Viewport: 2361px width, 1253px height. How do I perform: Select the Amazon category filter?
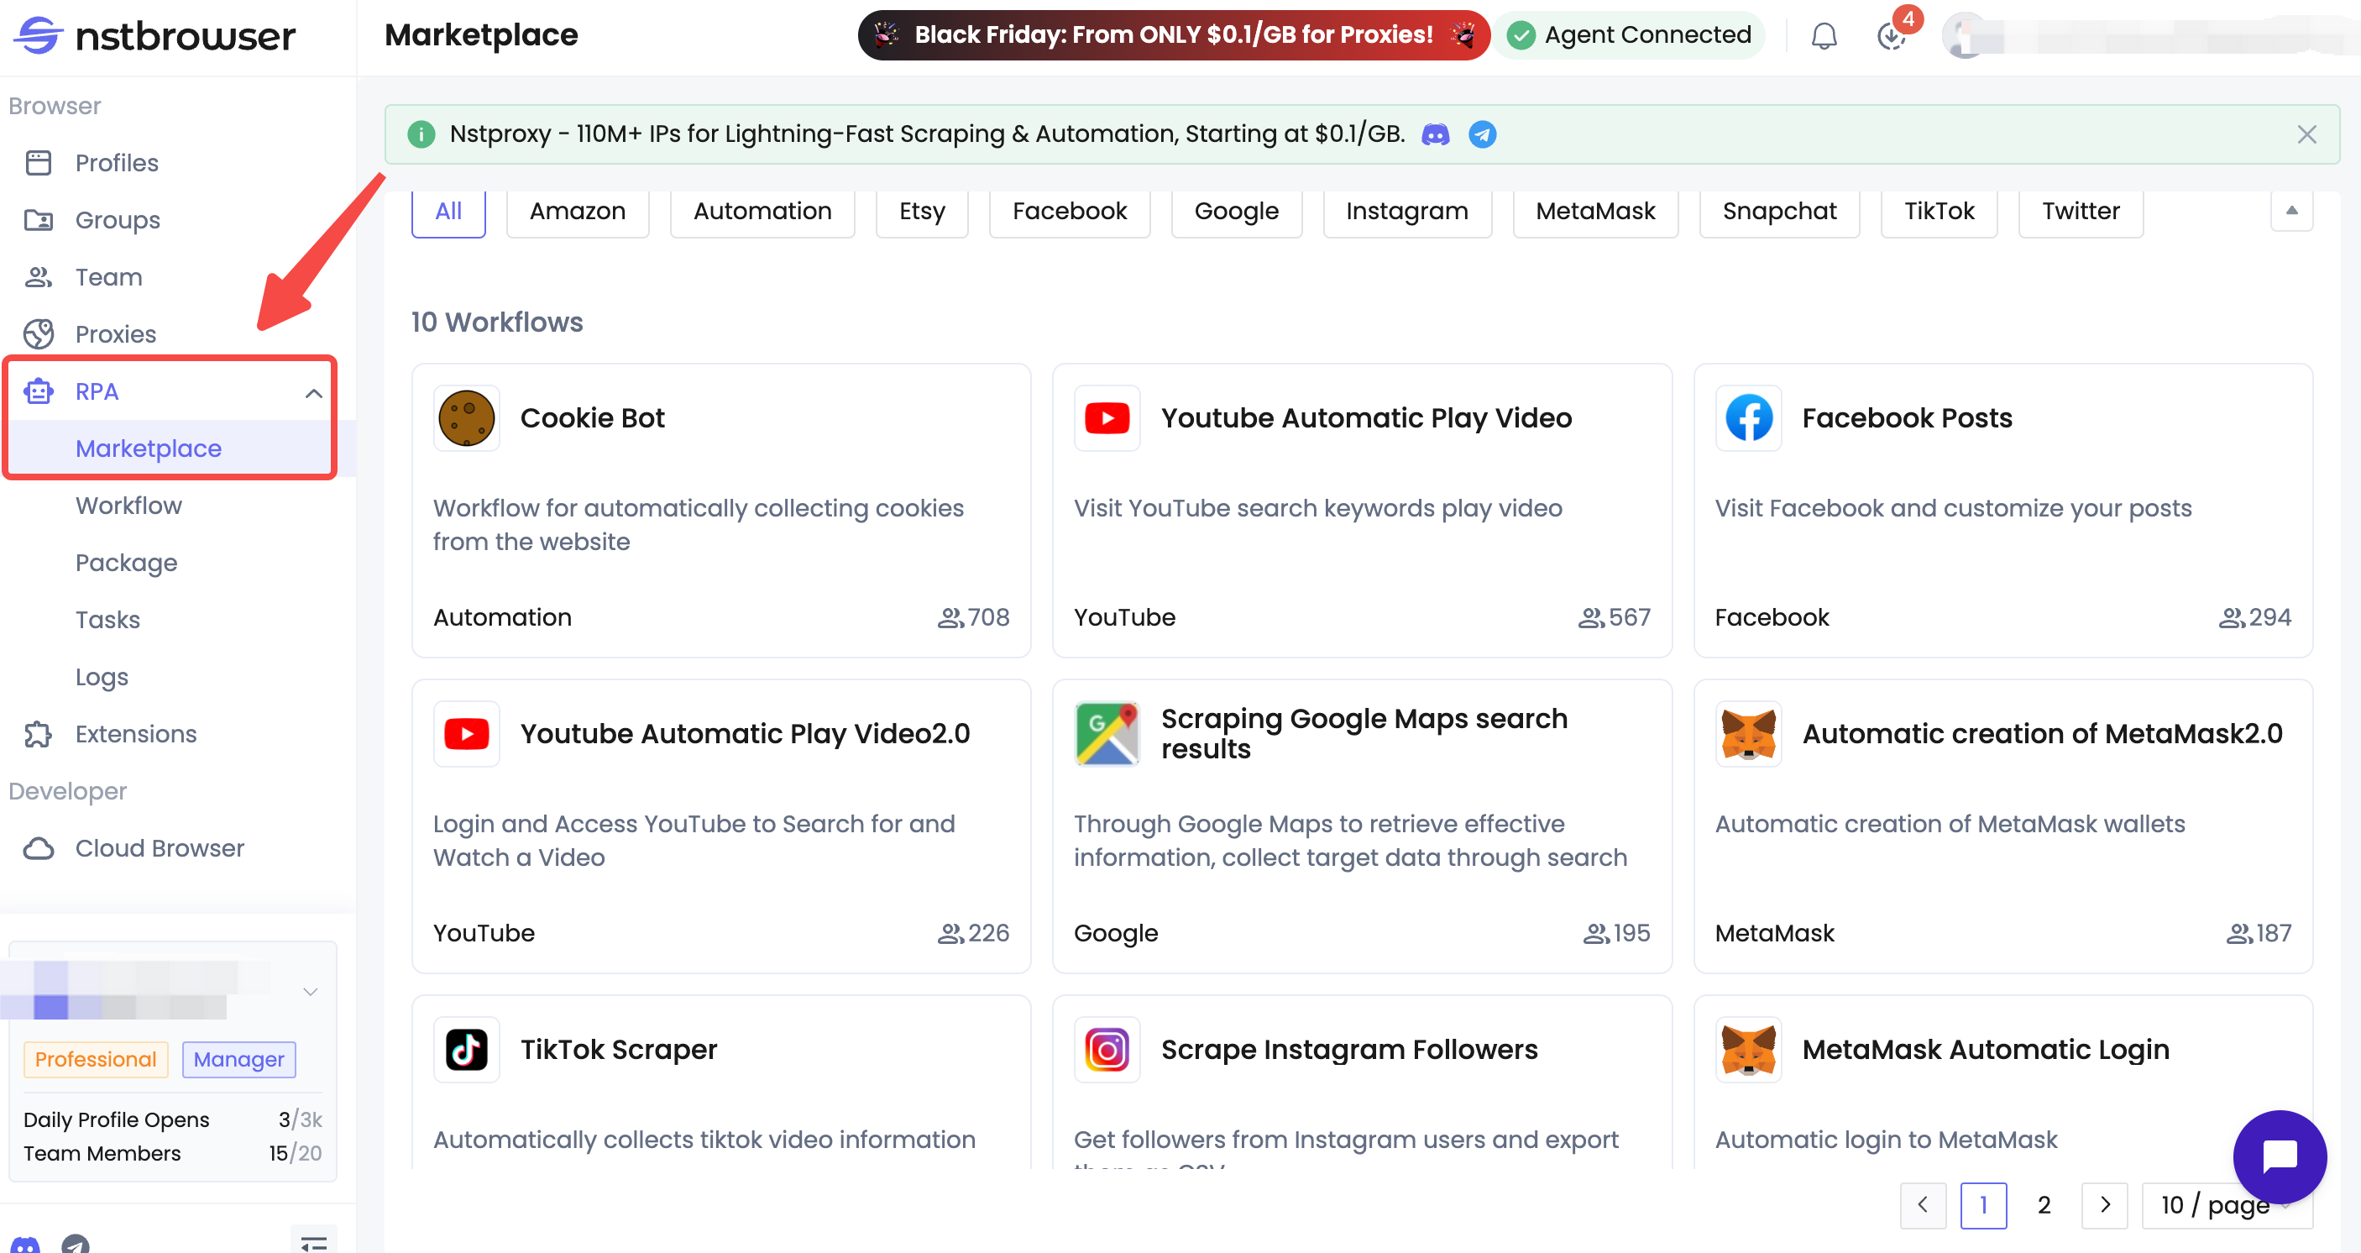click(577, 212)
